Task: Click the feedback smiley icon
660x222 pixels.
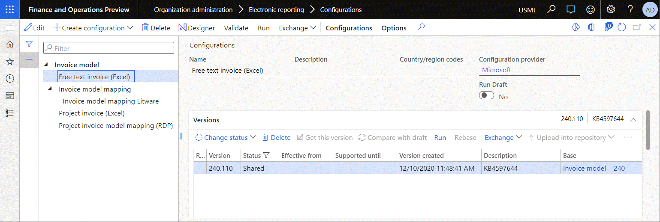Action: tap(591, 9)
